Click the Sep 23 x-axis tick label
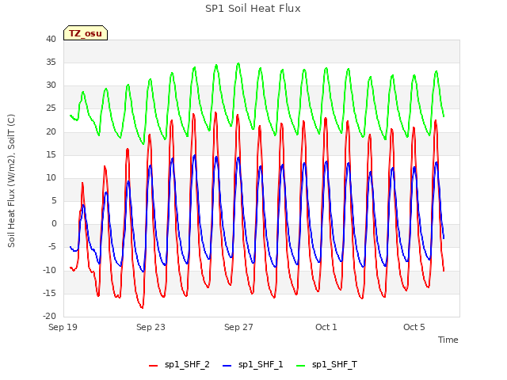 [x=151, y=327]
